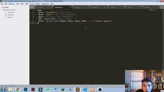
Task: Select the belajar html css folder
Action: pos(11,10)
